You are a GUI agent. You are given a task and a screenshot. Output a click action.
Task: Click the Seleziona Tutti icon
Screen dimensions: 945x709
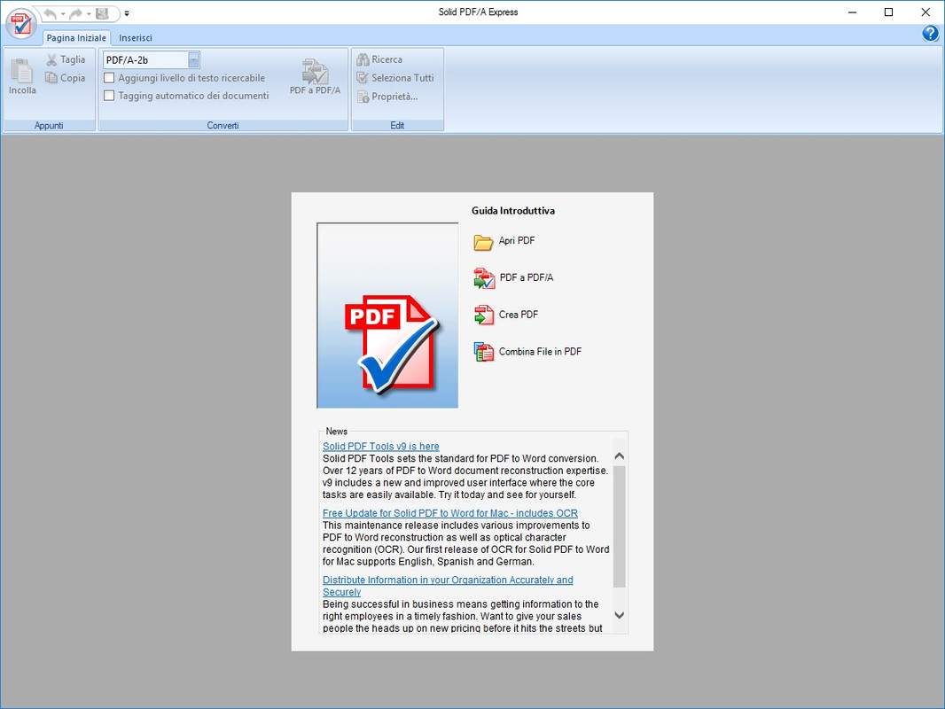pos(363,78)
